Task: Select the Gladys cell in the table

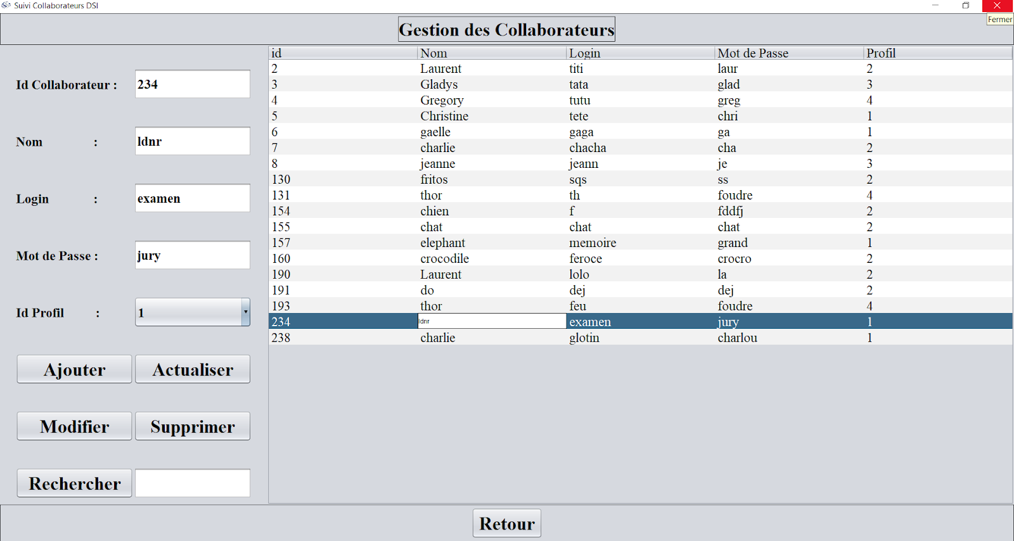Action: point(492,84)
